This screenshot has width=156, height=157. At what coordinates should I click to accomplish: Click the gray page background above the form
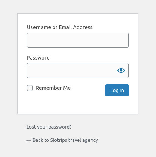(x=78, y=6)
